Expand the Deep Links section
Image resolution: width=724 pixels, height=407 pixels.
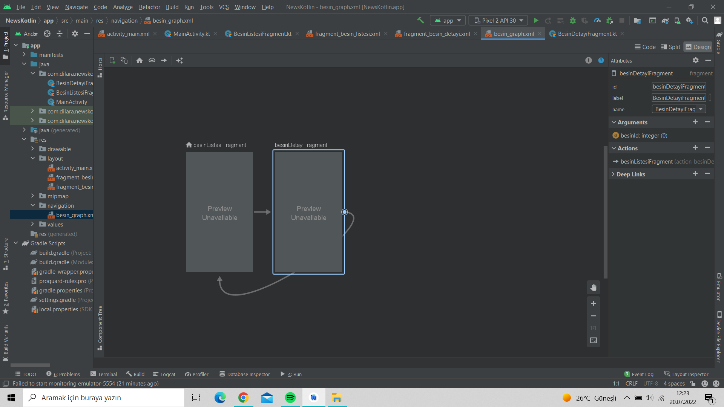point(614,174)
